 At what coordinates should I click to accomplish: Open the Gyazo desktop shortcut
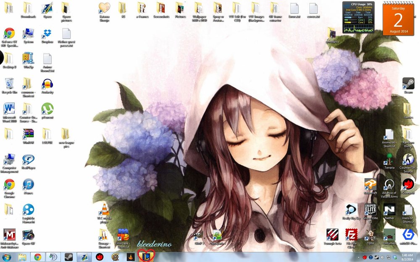click(x=47, y=10)
